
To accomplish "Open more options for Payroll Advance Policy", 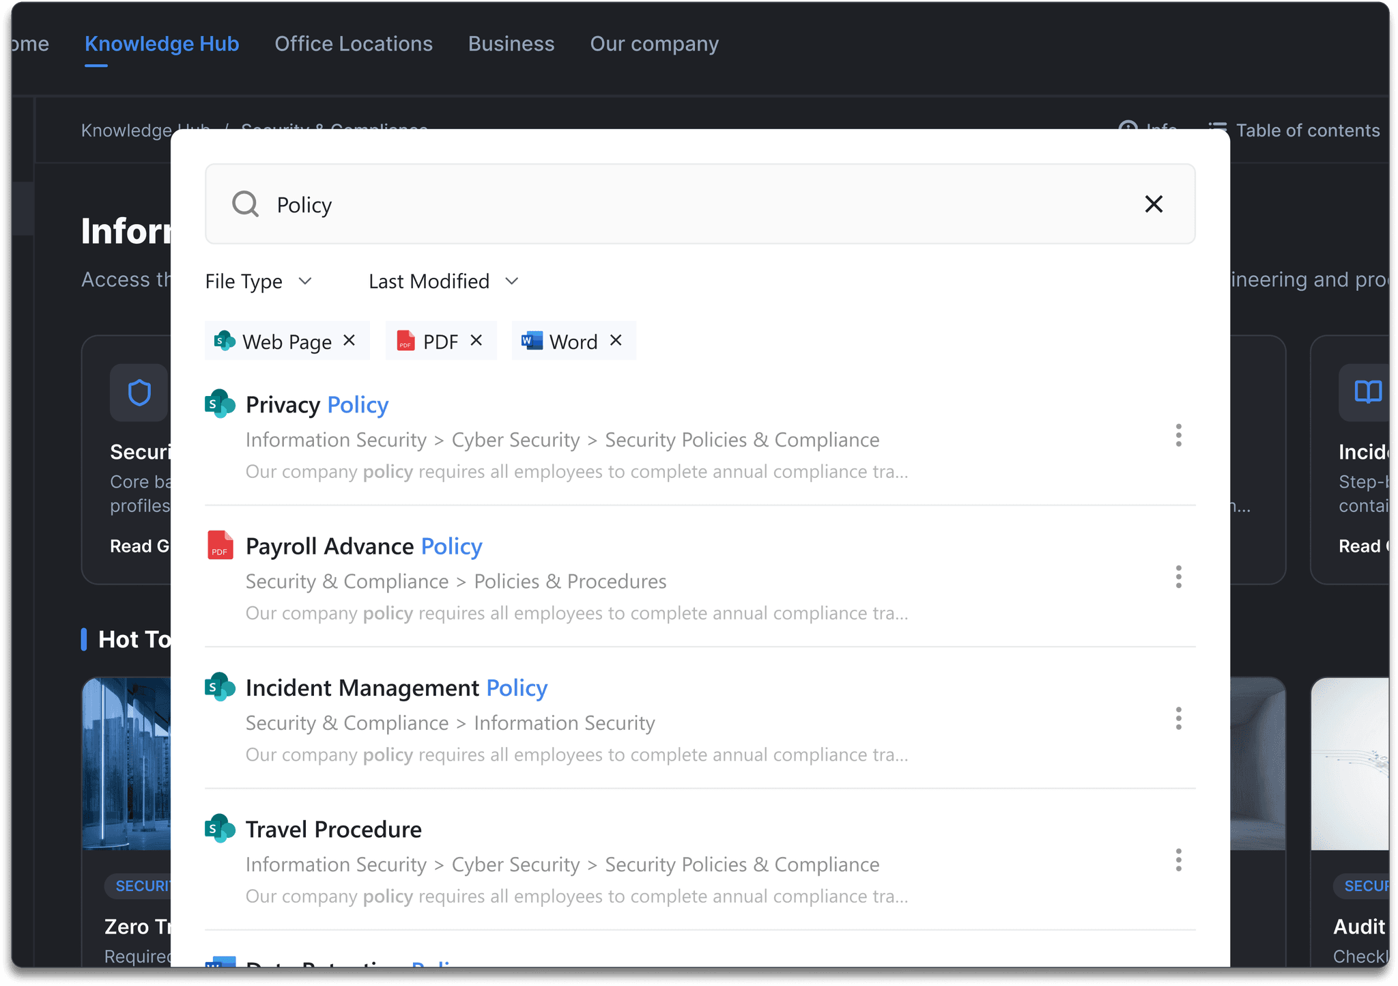I will [x=1178, y=577].
